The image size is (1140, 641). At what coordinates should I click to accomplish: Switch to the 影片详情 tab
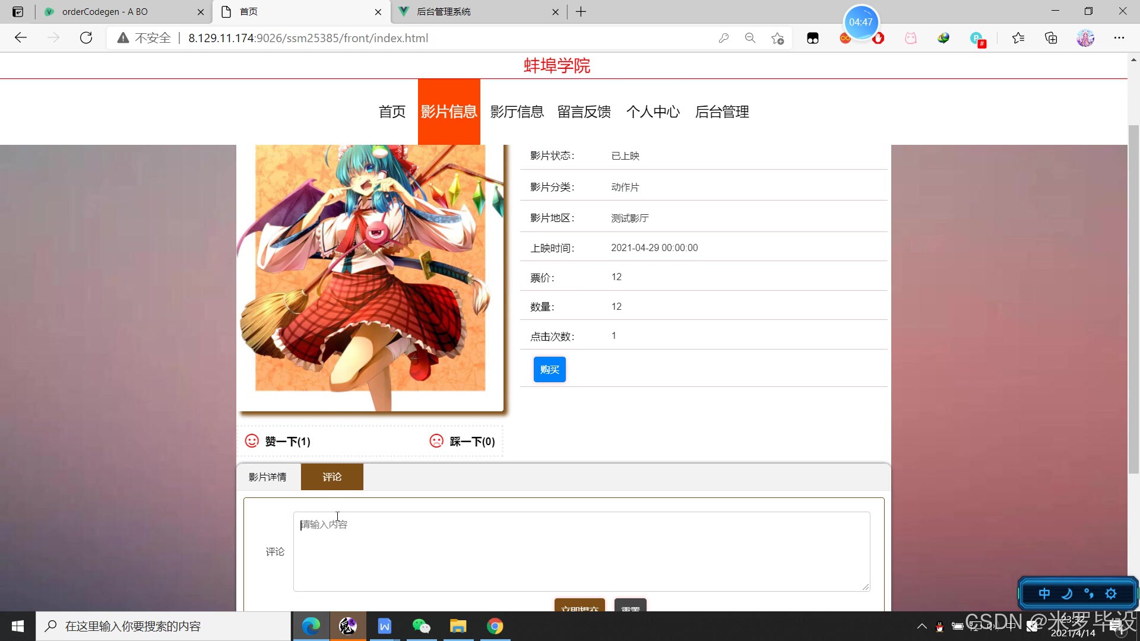[267, 477]
